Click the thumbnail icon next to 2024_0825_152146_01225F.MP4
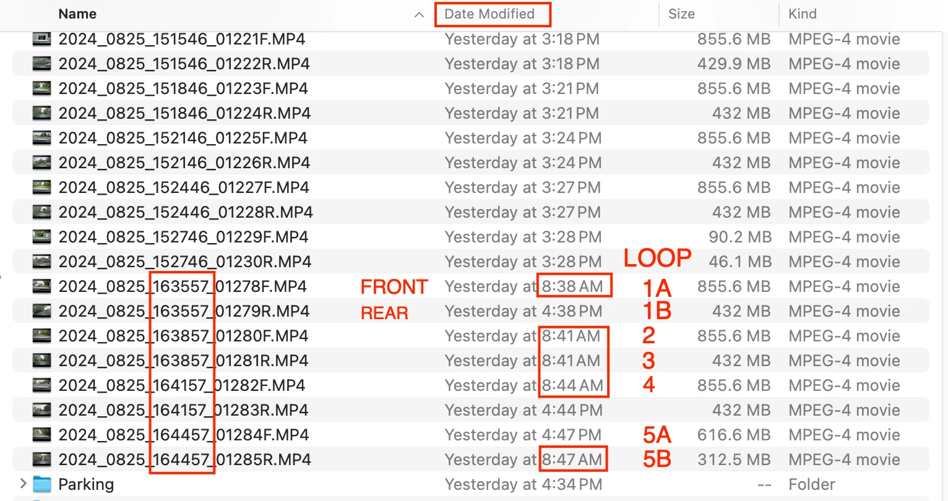The height and width of the screenshot is (501, 948). coord(41,138)
